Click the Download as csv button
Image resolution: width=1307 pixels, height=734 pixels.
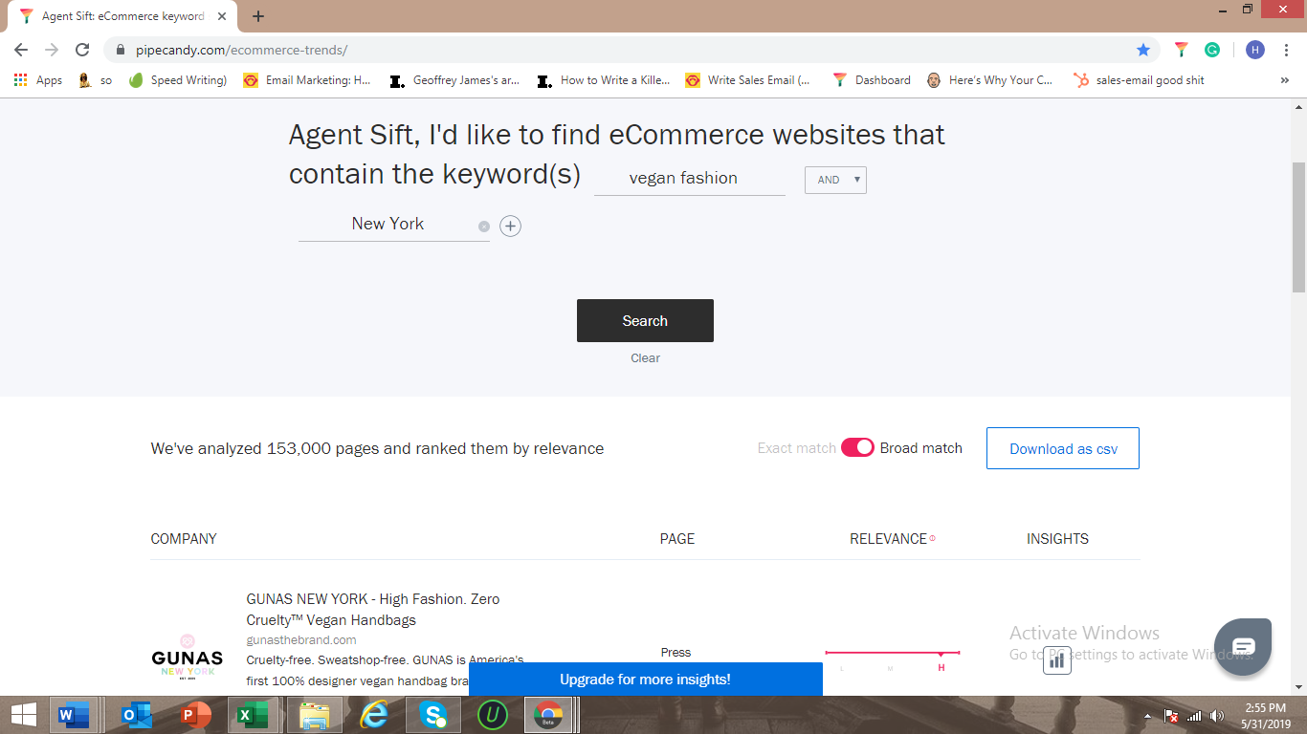[x=1063, y=448]
